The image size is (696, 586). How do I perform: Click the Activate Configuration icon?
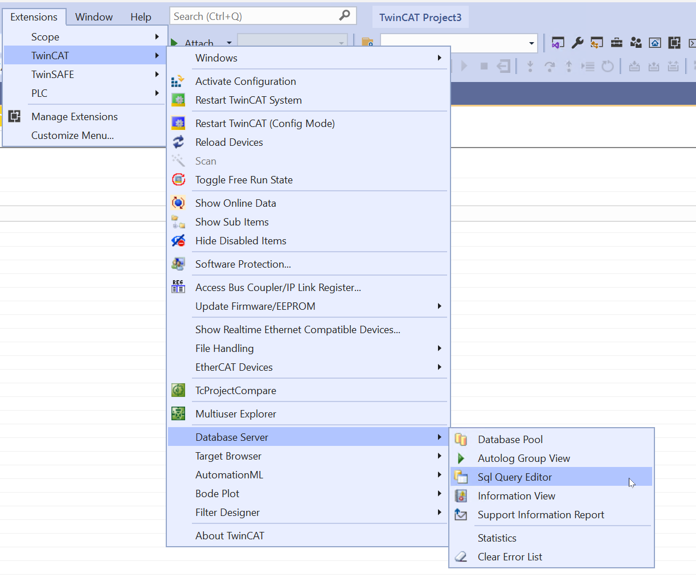pyautogui.click(x=178, y=81)
